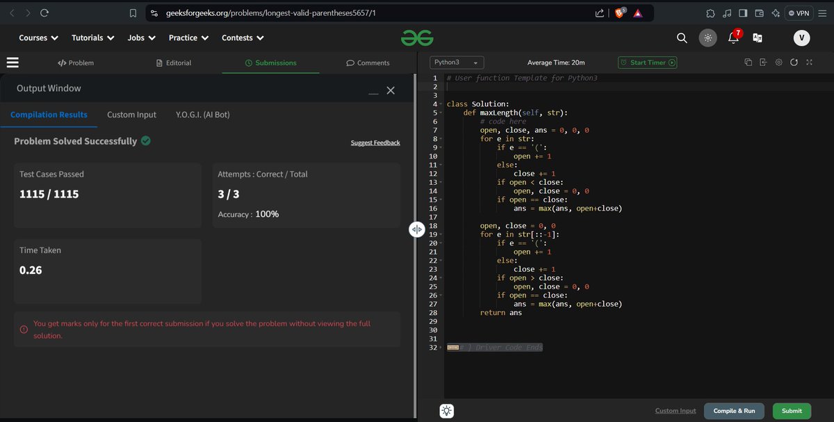Click the Brave Shields lion icon
The width and height of the screenshot is (834, 422).
pyautogui.click(x=620, y=13)
